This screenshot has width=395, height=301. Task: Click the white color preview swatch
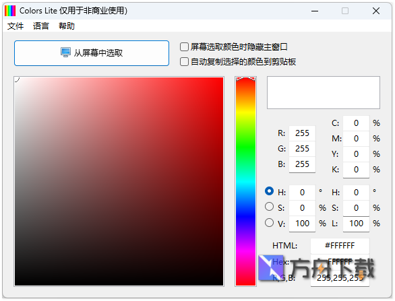[324, 93]
